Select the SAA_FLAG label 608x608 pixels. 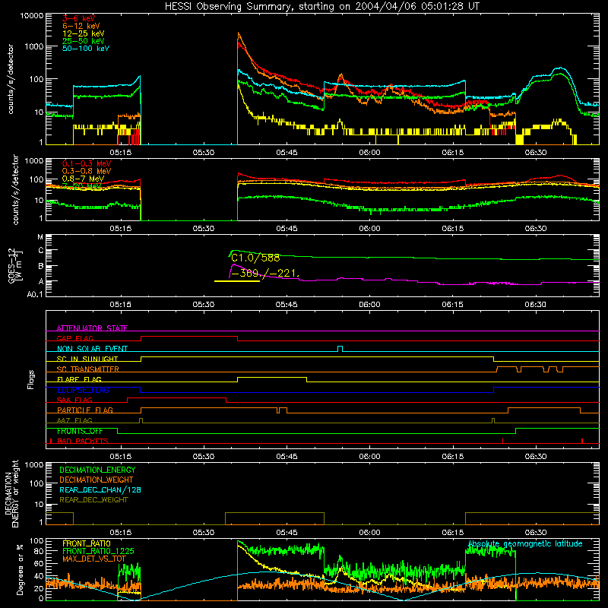click(x=74, y=400)
